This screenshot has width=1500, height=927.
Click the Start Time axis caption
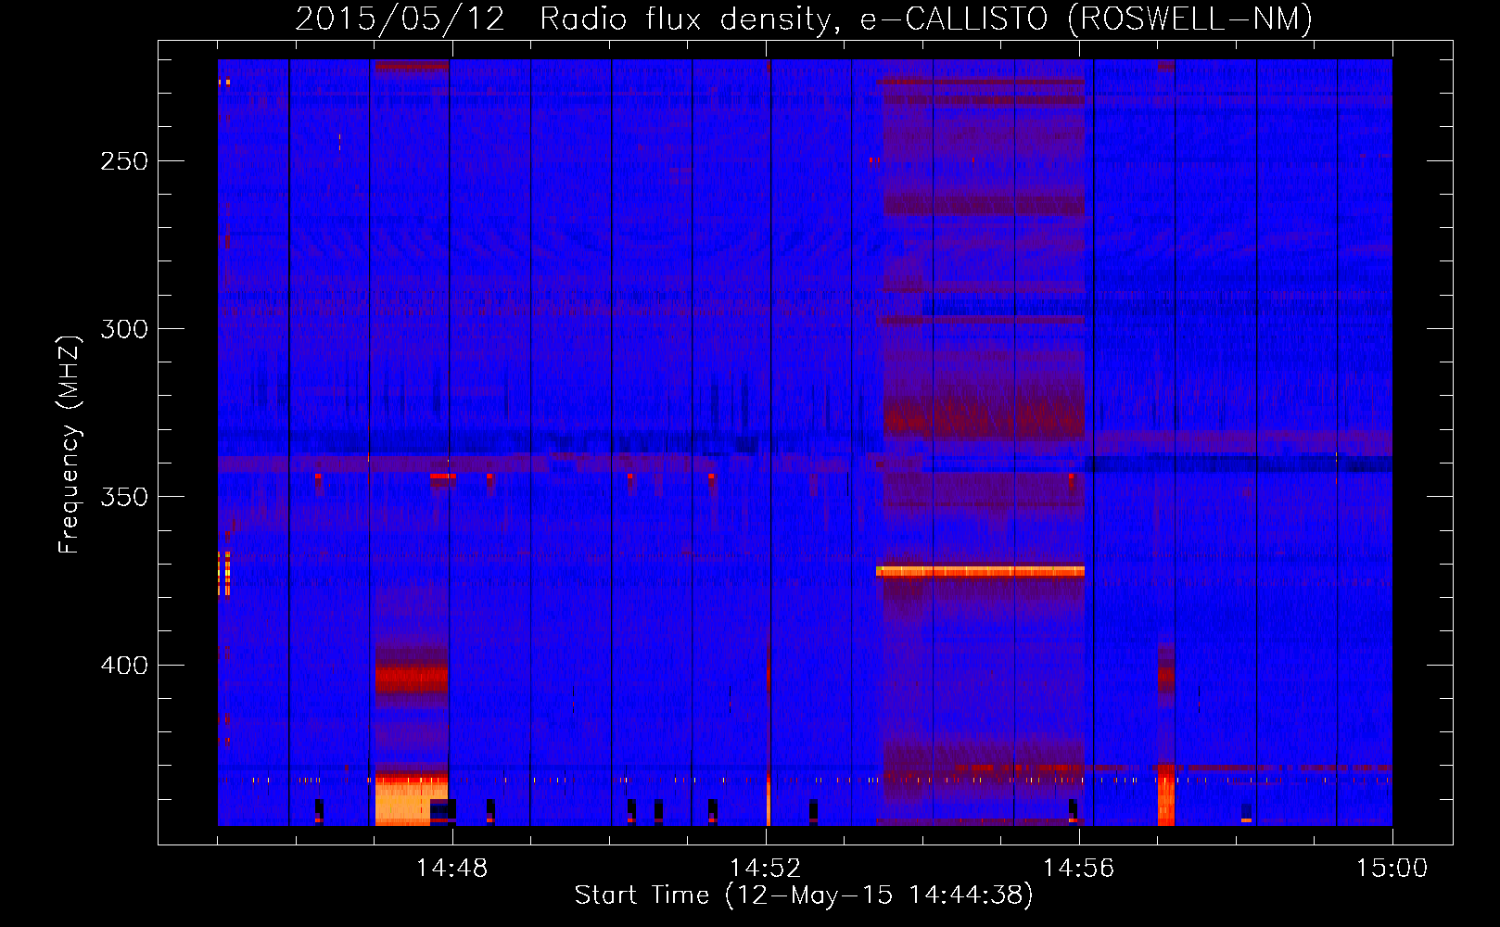[804, 895]
